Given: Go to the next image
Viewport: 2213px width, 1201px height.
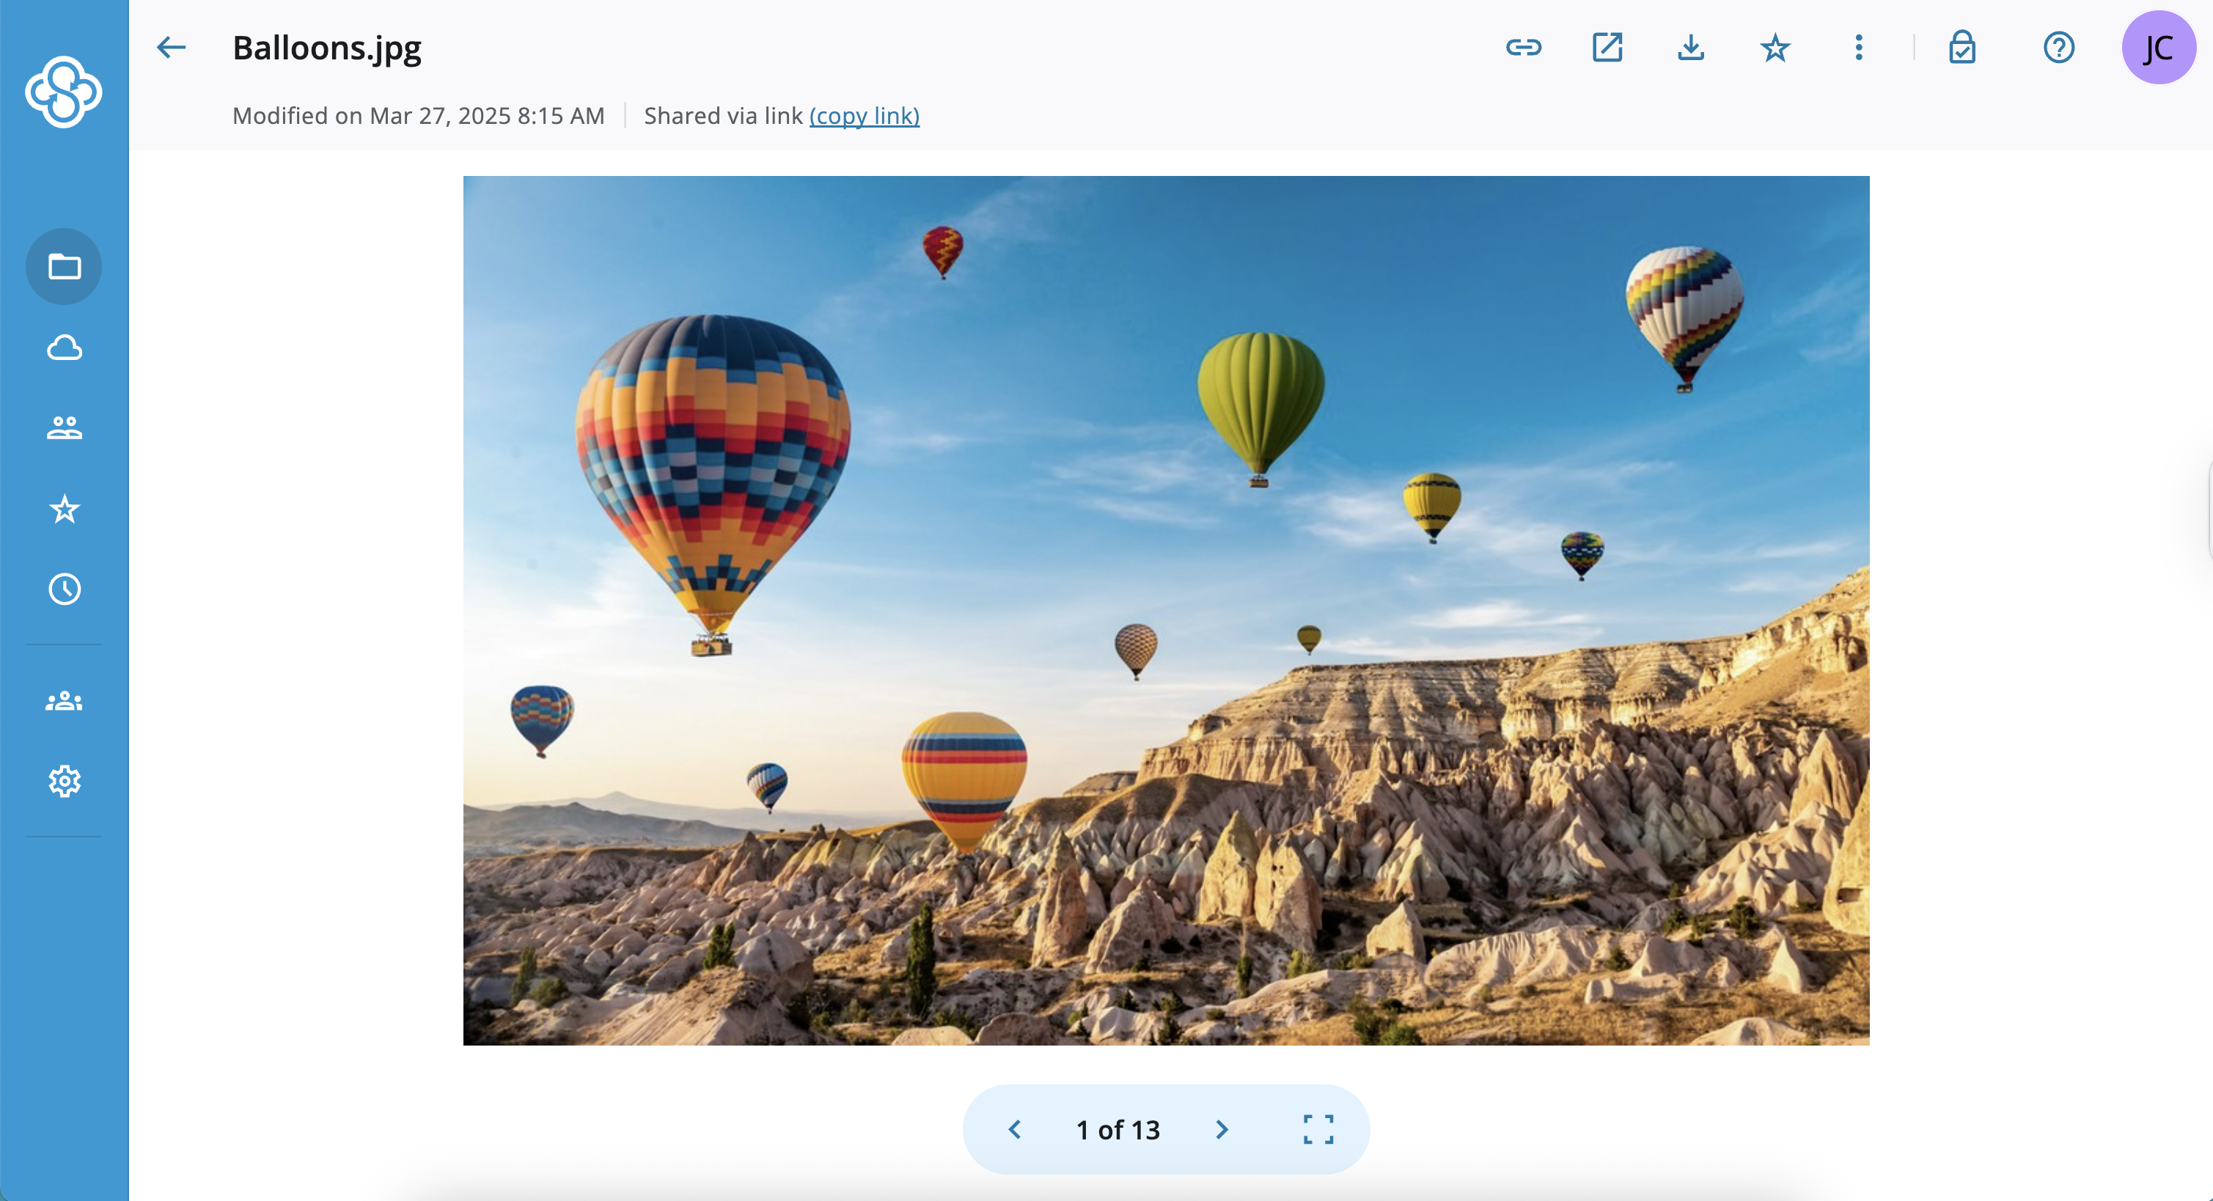Looking at the screenshot, I should coord(1222,1129).
